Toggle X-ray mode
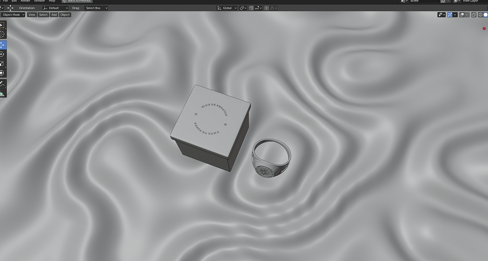 [474, 15]
